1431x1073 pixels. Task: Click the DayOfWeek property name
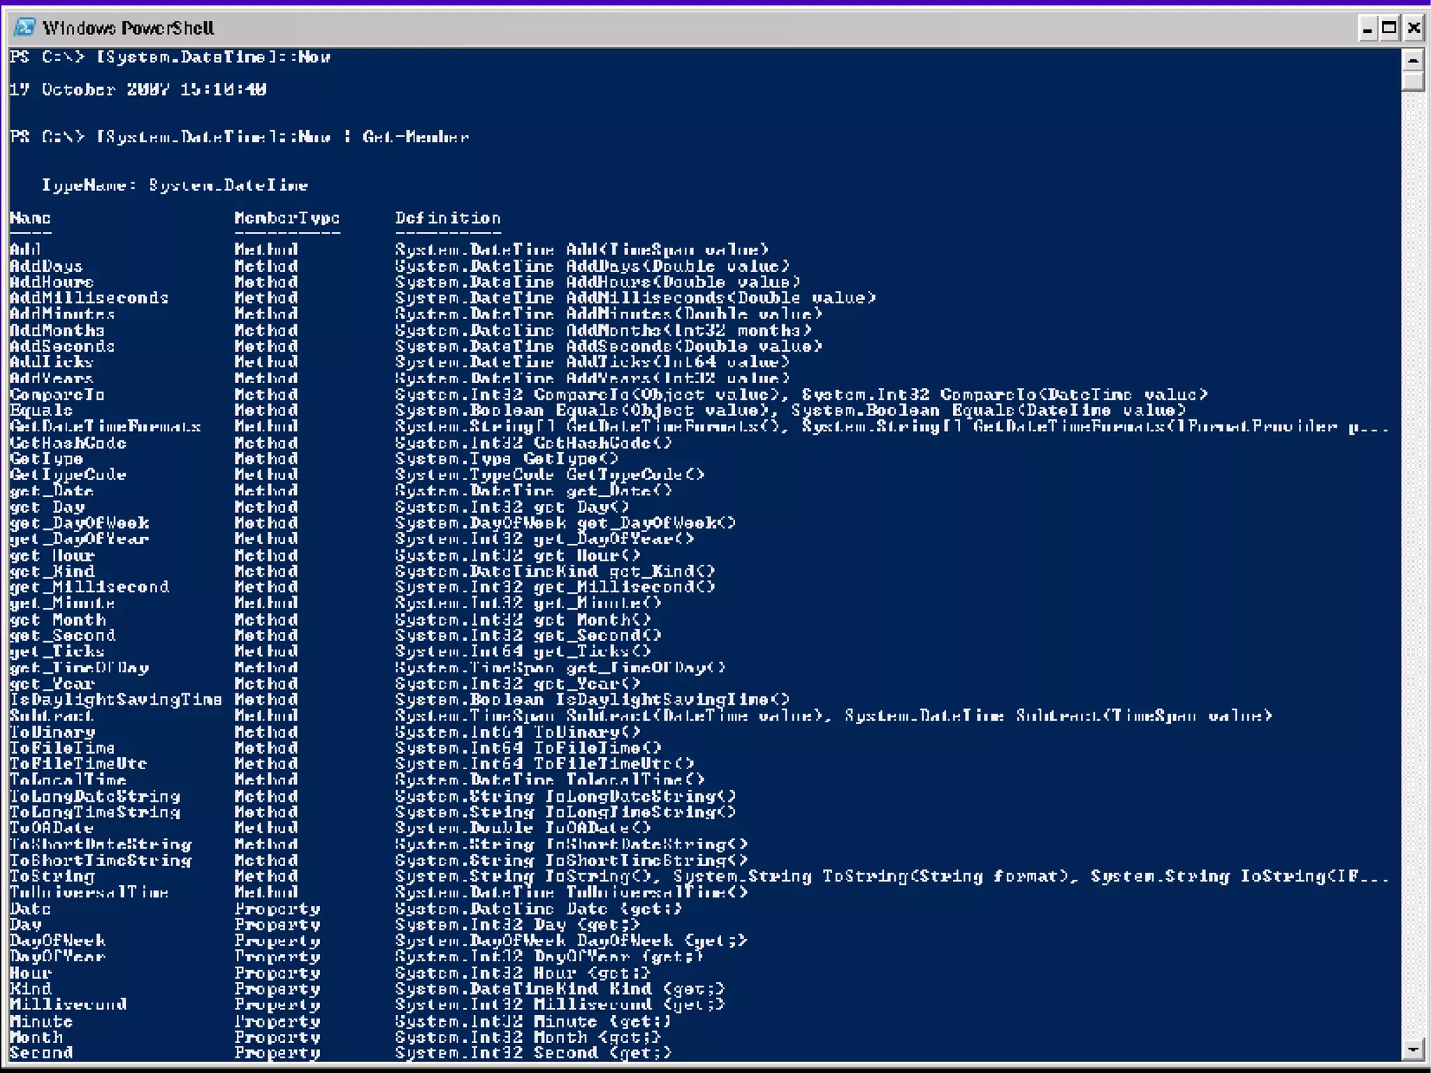pos(57,941)
